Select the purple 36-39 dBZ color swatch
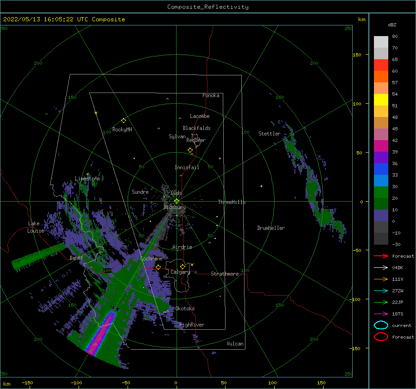Screen dimensions: 416x389 tap(381, 157)
